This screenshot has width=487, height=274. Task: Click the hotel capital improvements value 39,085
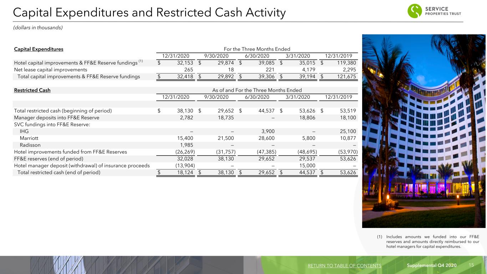click(x=266, y=63)
